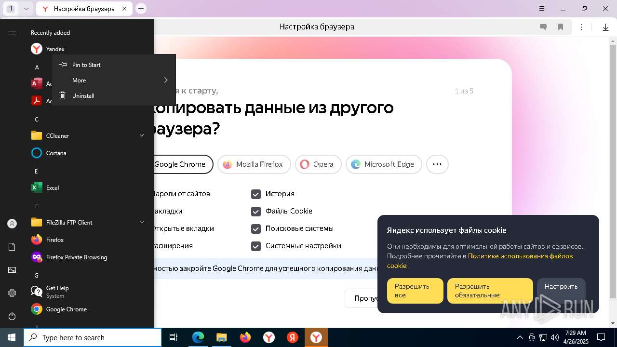The height and width of the screenshot is (347, 617).
Task: Uncheck the Файлы Cookie checkbox
Action: (256, 211)
